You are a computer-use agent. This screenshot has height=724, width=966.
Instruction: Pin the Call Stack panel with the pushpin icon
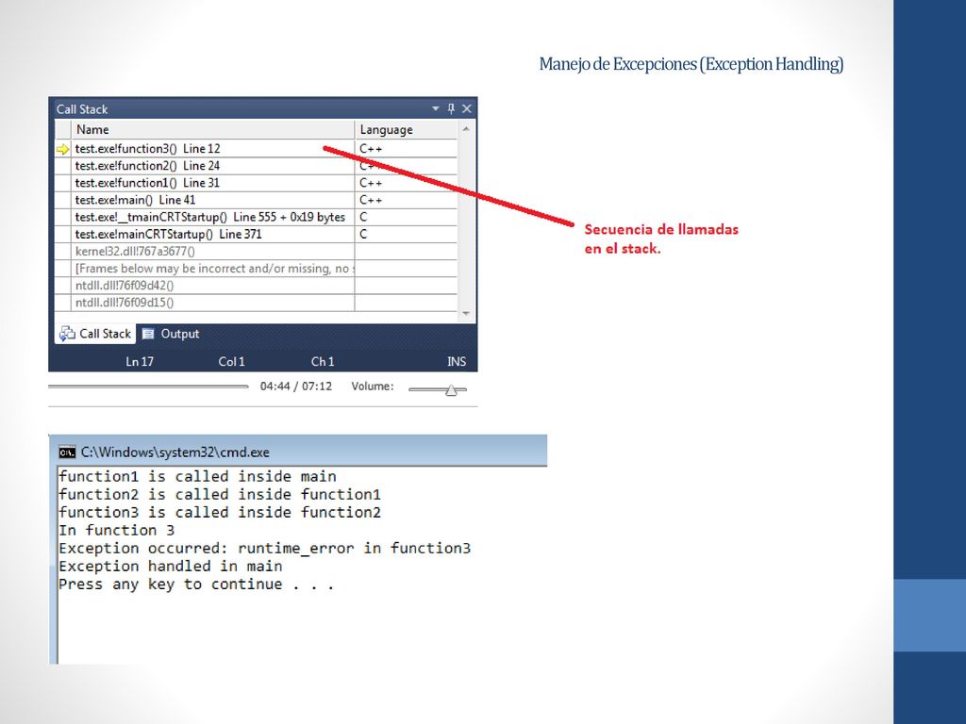[451, 108]
